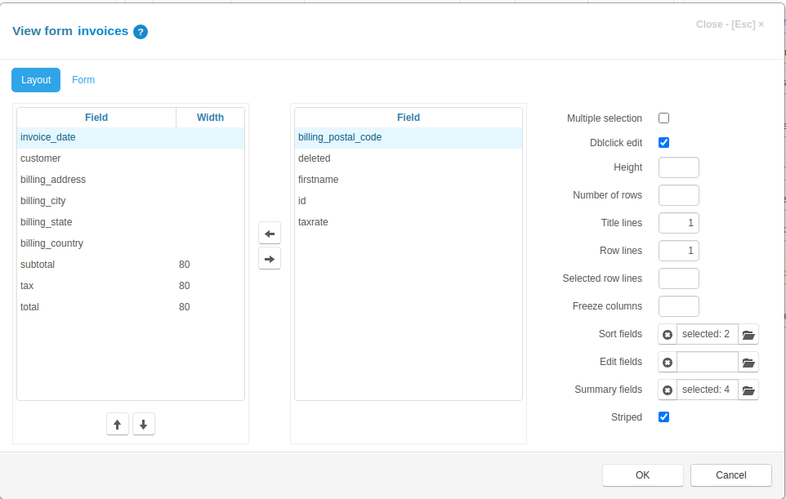Open Sort fields folder icon
This screenshot has width=786, height=499.
[x=748, y=334]
